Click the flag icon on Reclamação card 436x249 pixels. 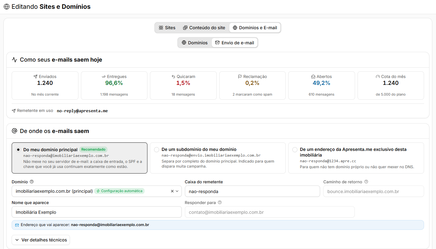(240, 76)
